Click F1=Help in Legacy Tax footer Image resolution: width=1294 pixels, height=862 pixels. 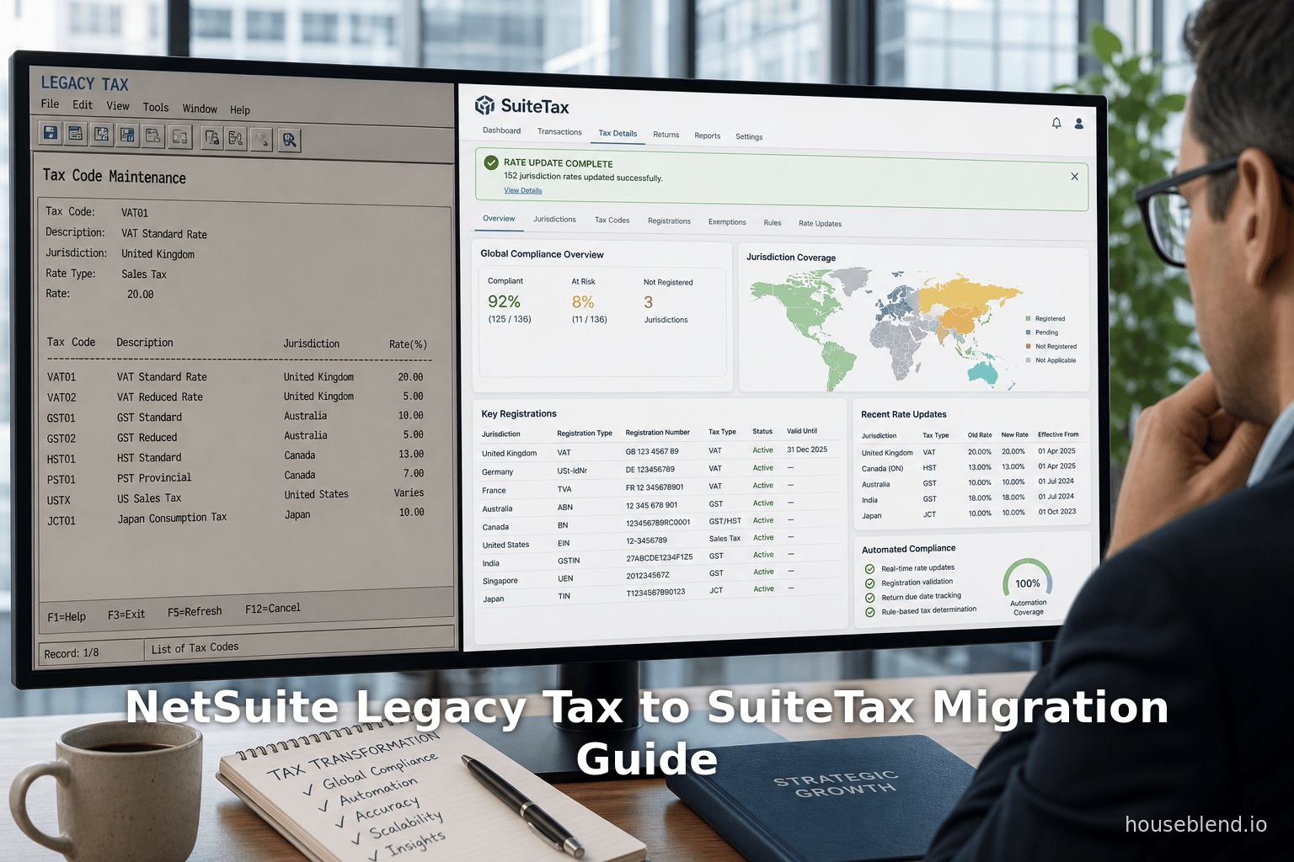(x=67, y=617)
